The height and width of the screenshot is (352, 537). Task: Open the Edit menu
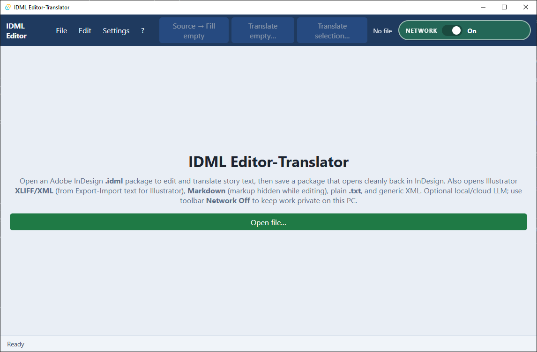tap(85, 31)
